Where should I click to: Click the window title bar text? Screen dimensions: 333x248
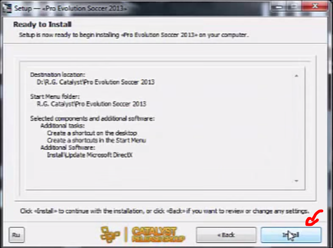click(70, 8)
